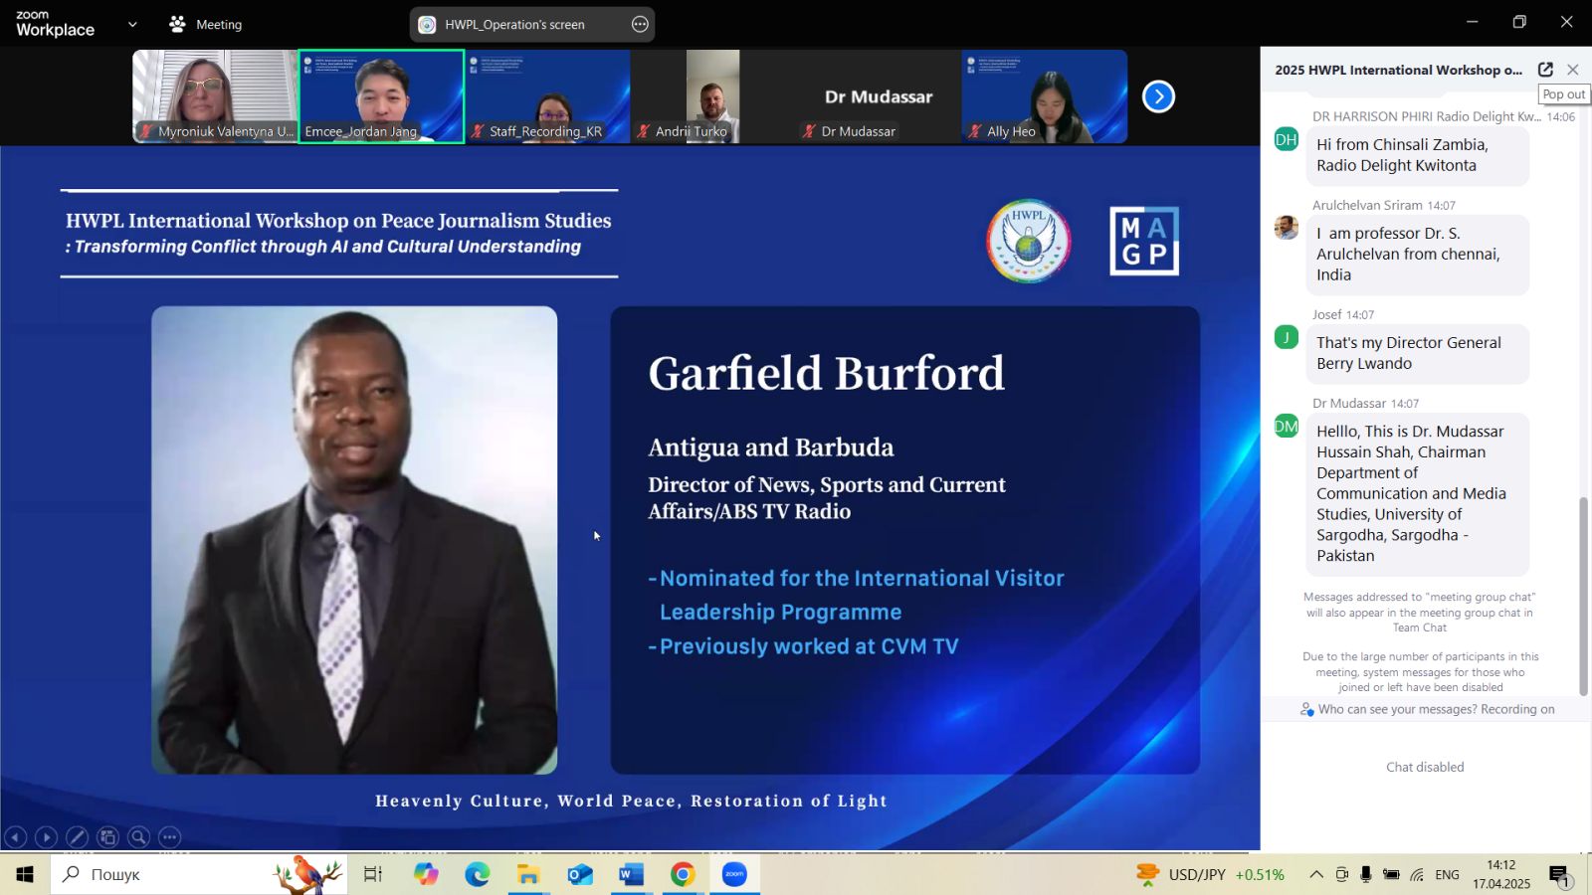The width and height of the screenshot is (1592, 895).
Task: Open Task View from the taskbar
Action: click(373, 874)
